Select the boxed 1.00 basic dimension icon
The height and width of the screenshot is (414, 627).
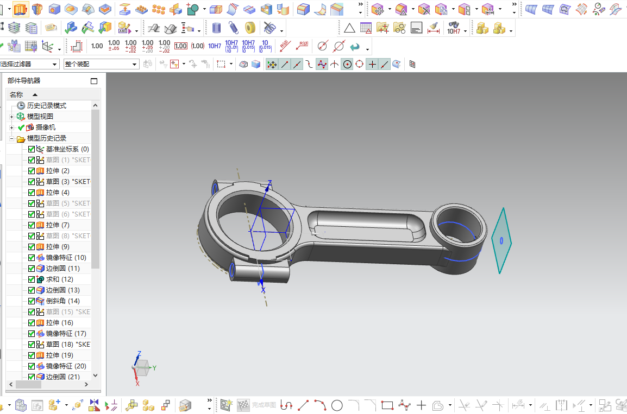tap(181, 46)
